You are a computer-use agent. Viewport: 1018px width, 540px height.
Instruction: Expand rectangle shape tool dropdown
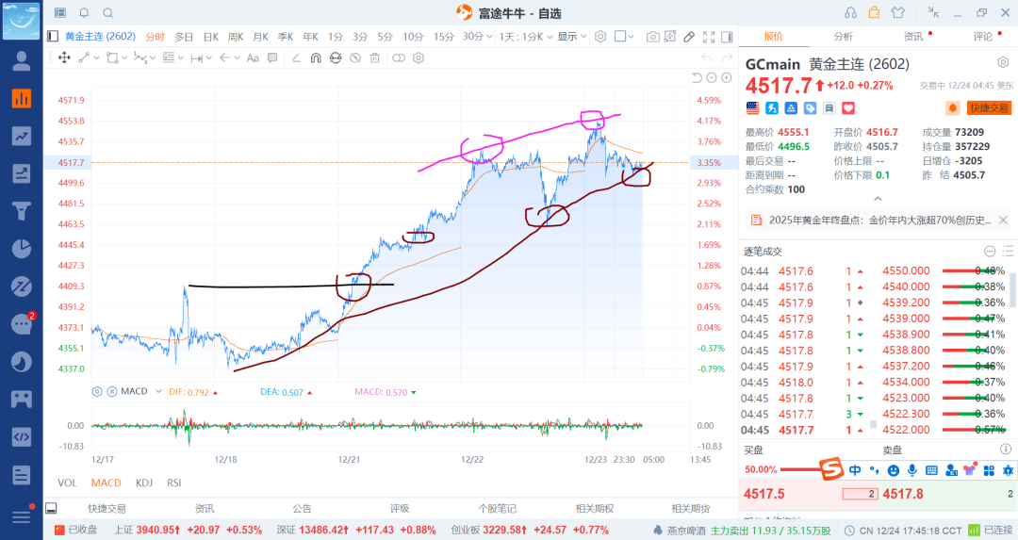tap(124, 58)
